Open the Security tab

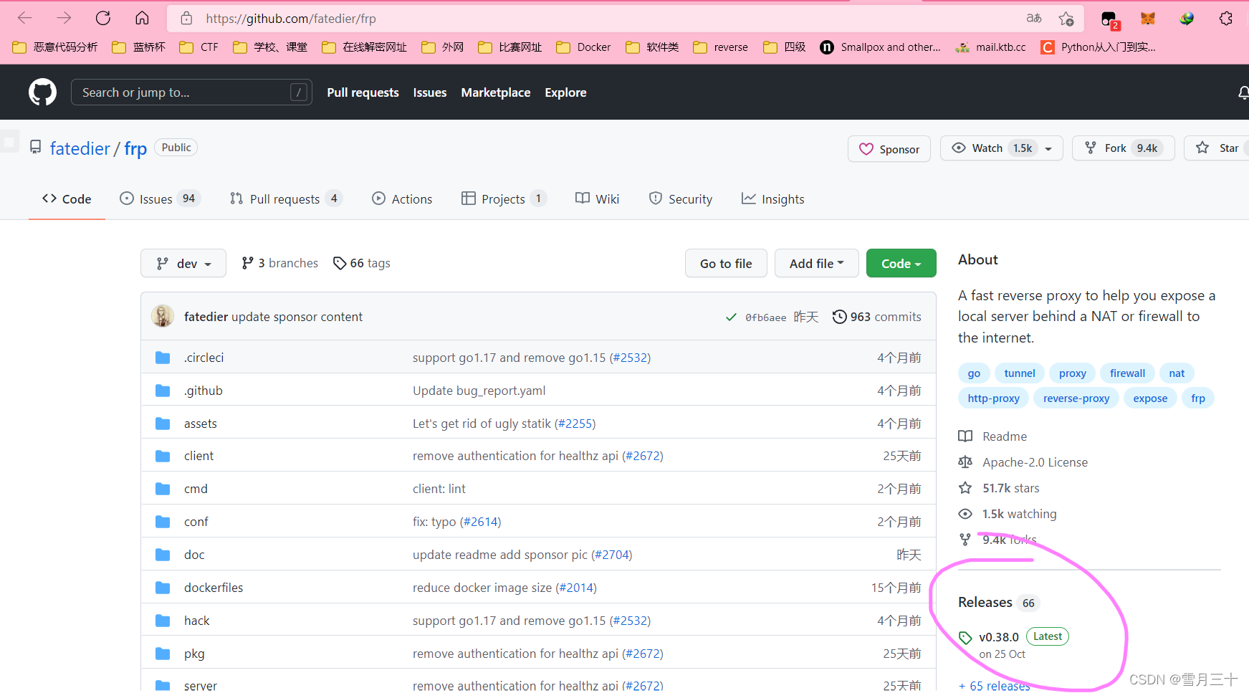pyautogui.click(x=680, y=199)
